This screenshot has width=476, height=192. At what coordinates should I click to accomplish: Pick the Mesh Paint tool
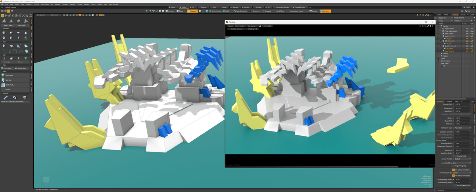tap(15, 75)
